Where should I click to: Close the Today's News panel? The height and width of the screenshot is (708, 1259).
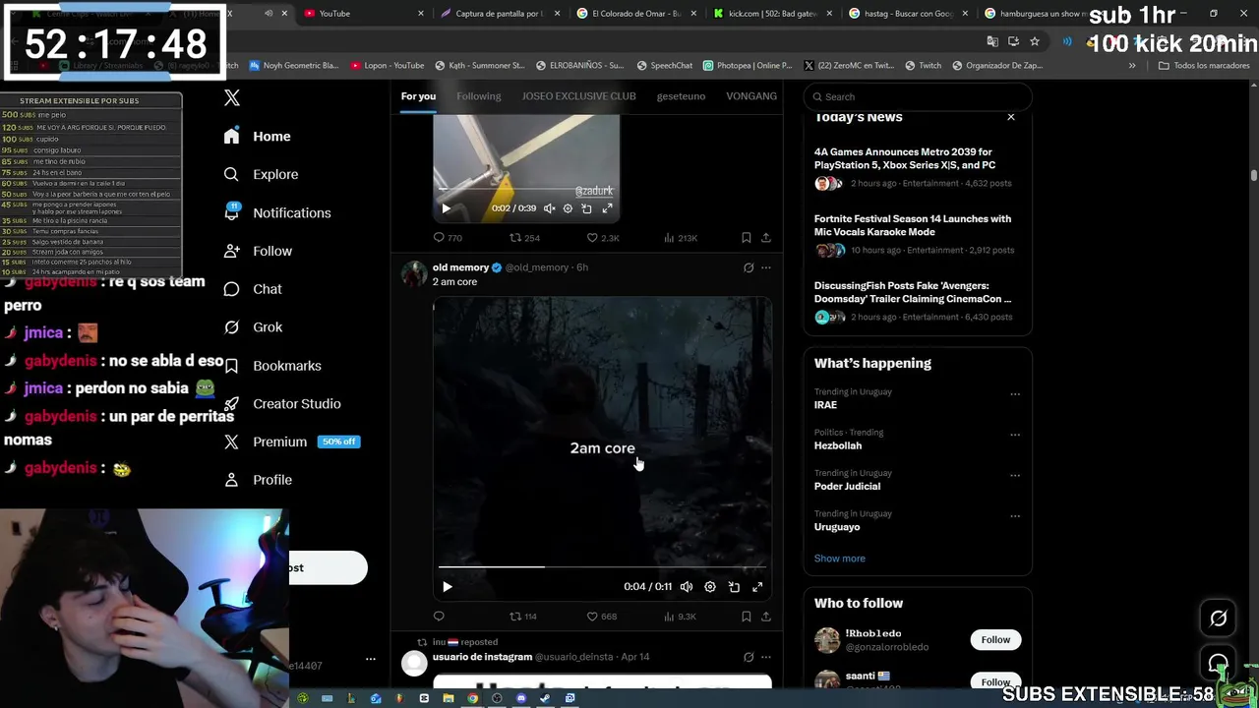pyautogui.click(x=1010, y=117)
